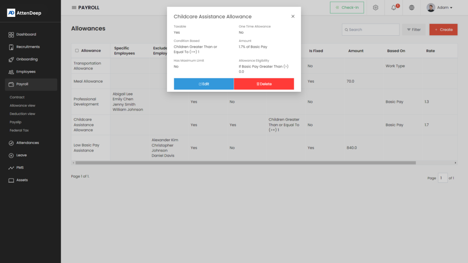Expand the Adam user profile dropdown
The height and width of the screenshot is (263, 468).
click(439, 8)
